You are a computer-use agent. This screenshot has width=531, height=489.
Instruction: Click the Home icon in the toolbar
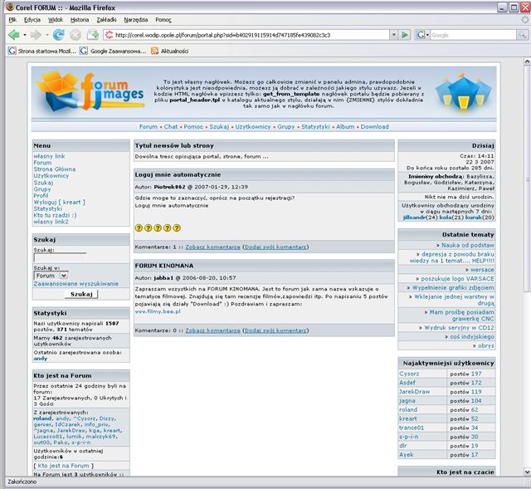tap(93, 35)
